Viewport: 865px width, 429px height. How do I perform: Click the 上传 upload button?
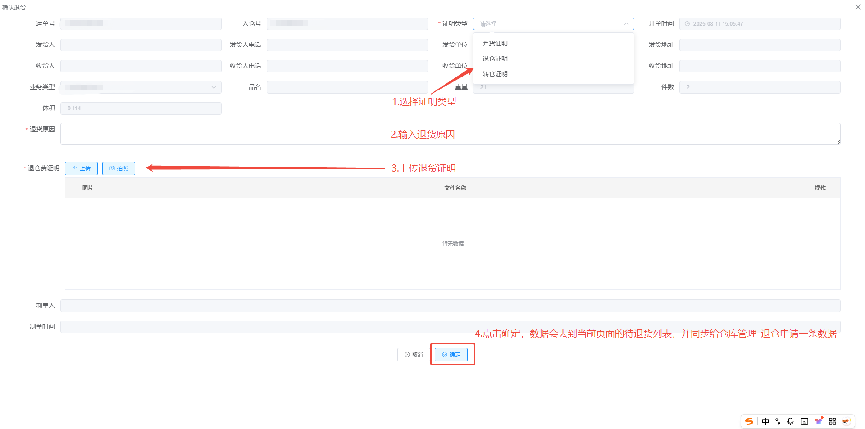pos(81,168)
